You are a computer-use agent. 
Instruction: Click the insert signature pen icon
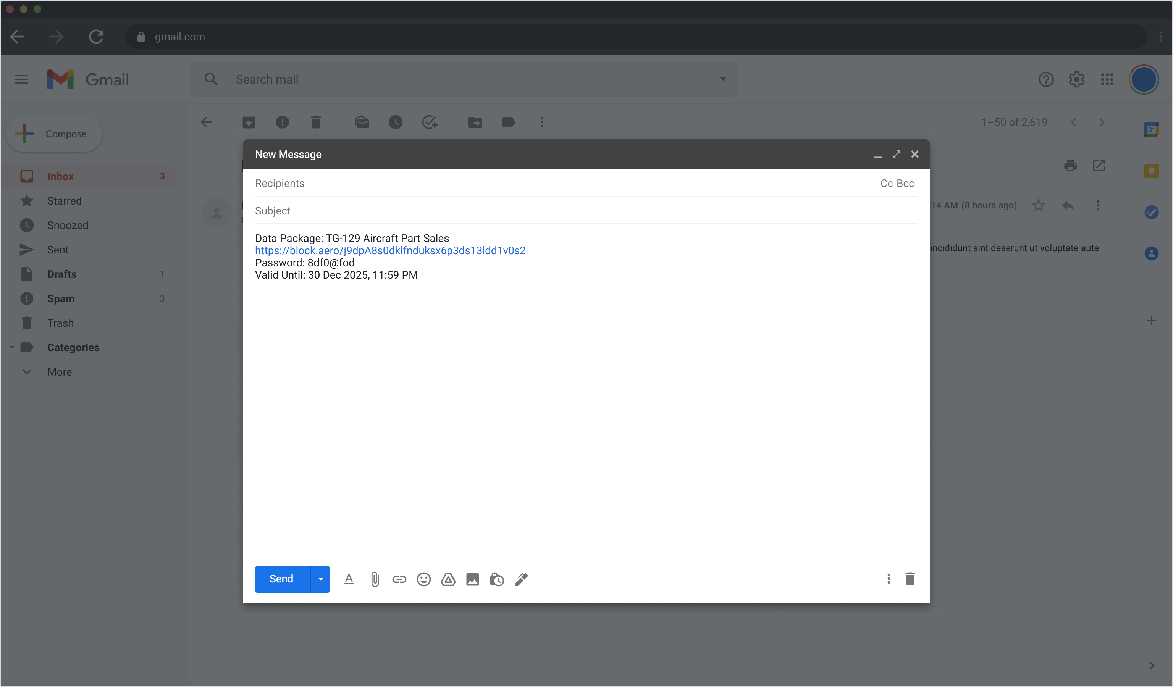click(521, 579)
